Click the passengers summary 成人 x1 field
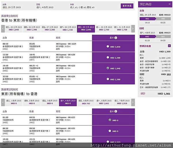The width and height of the screenshot is (173, 148). click(x=82, y=8)
